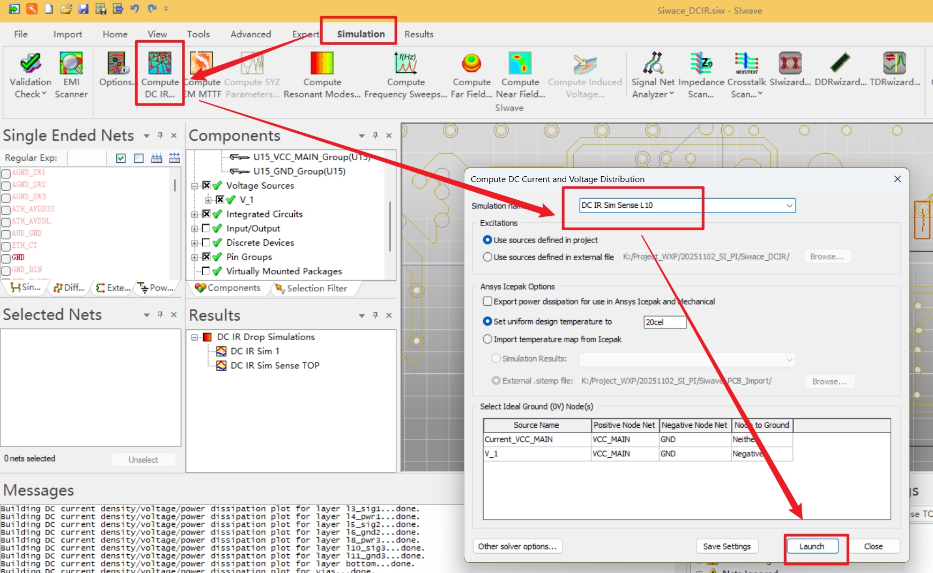Click the Open folder icon in quick access toolbar
Viewport: 933px width, 573px height.
click(x=66, y=9)
